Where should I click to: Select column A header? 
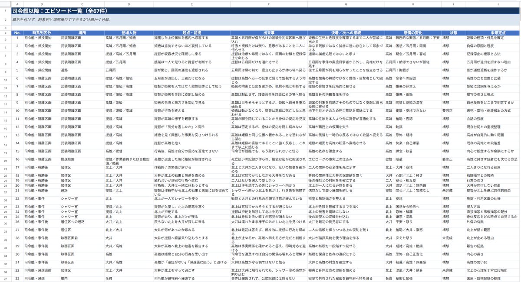pyautogui.click(x=17, y=4)
